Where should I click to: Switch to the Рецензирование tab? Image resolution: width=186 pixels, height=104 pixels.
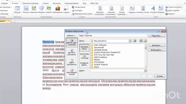(x=71, y=3)
